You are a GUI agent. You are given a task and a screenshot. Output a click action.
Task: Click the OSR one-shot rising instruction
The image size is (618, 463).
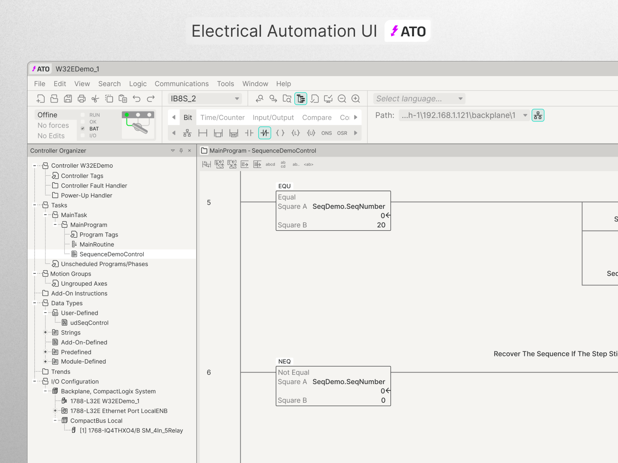point(342,133)
